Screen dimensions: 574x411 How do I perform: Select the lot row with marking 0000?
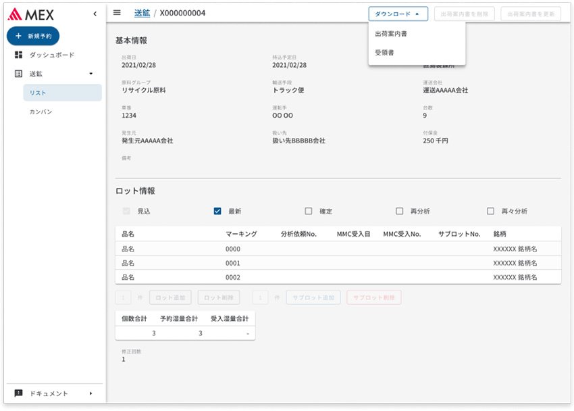pyautogui.click(x=338, y=249)
